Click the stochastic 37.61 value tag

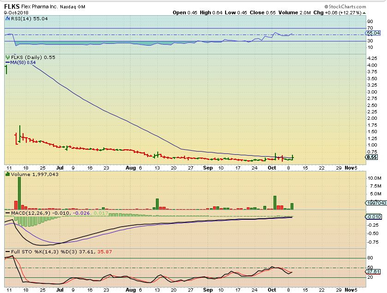pyautogui.click(x=373, y=272)
